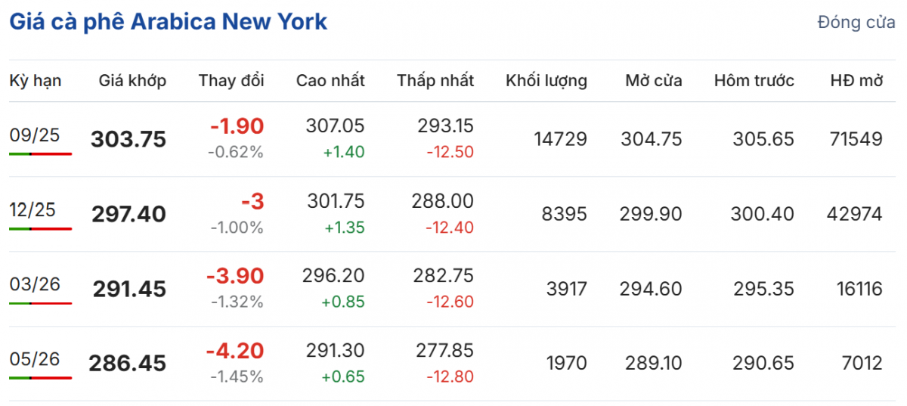Click the 'Giá cà phê Arabica New York' title
The image size is (907, 406).
pos(168,22)
